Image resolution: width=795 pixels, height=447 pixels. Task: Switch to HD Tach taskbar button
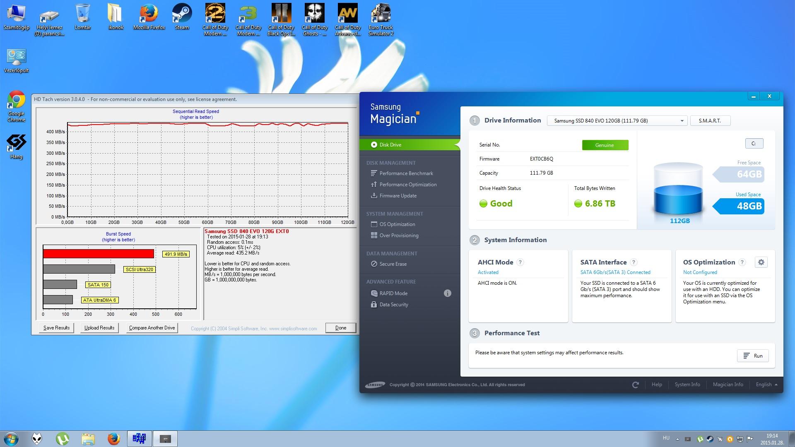pyautogui.click(x=139, y=439)
